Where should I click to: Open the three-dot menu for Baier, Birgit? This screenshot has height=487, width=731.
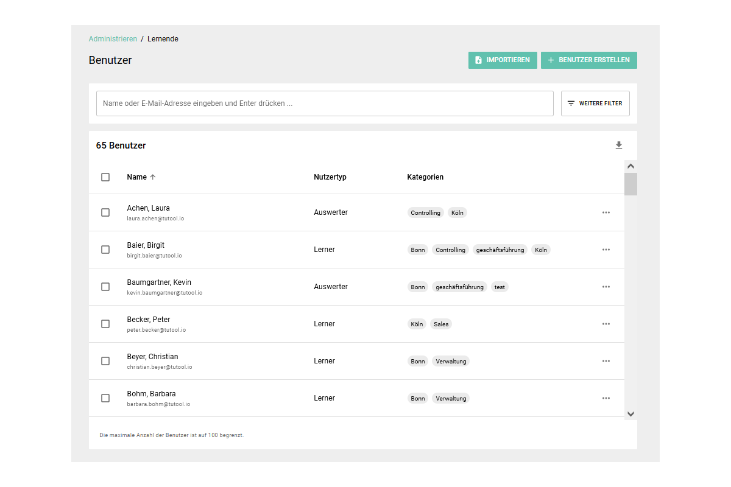[606, 250]
